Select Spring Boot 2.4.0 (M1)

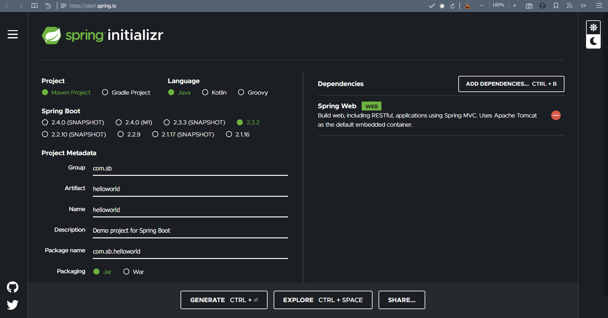pos(134,122)
